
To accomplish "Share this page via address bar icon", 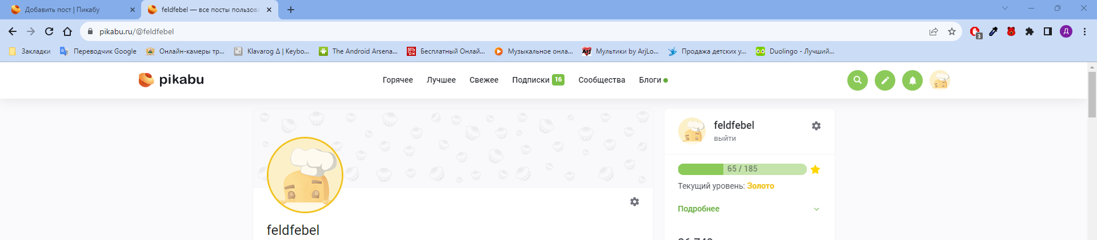I will pos(934,31).
